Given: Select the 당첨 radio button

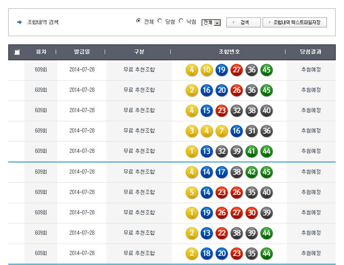Looking at the screenshot, I should click(160, 21).
